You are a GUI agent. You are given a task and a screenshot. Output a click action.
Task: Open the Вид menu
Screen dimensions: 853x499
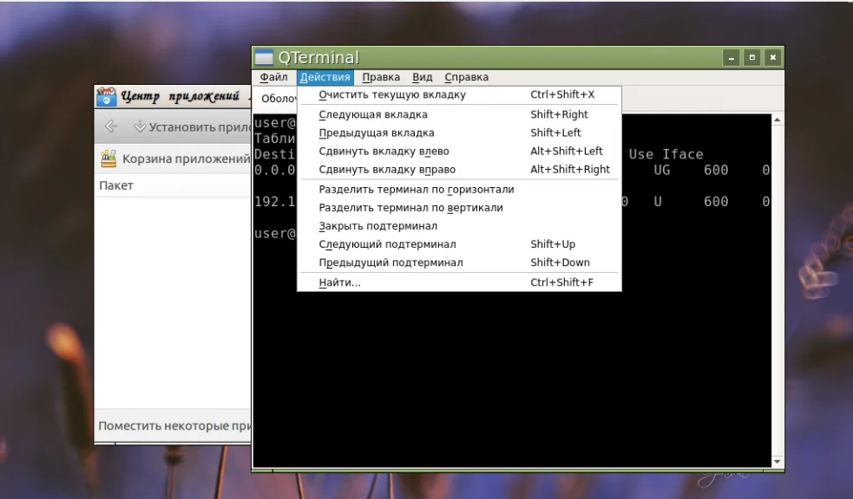(x=422, y=77)
